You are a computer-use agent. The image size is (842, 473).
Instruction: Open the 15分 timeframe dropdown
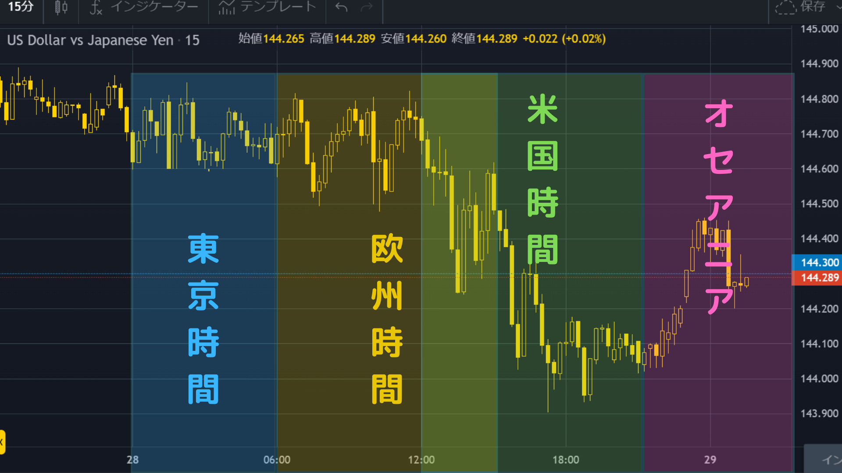click(21, 7)
